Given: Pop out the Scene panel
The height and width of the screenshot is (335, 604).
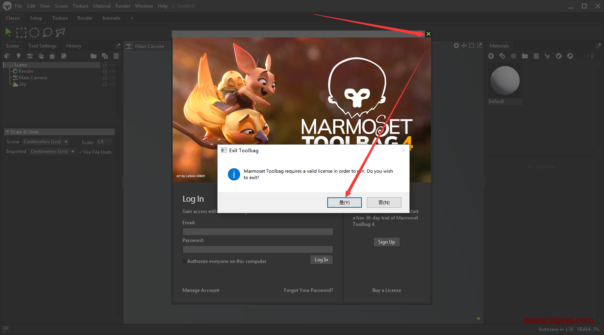Looking at the screenshot, I should point(118,45).
